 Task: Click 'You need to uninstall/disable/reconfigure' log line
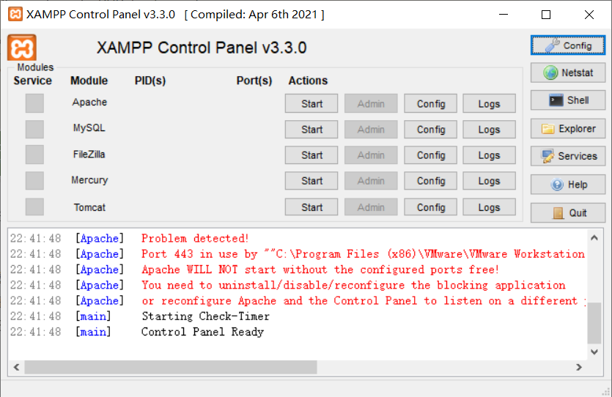[353, 285]
